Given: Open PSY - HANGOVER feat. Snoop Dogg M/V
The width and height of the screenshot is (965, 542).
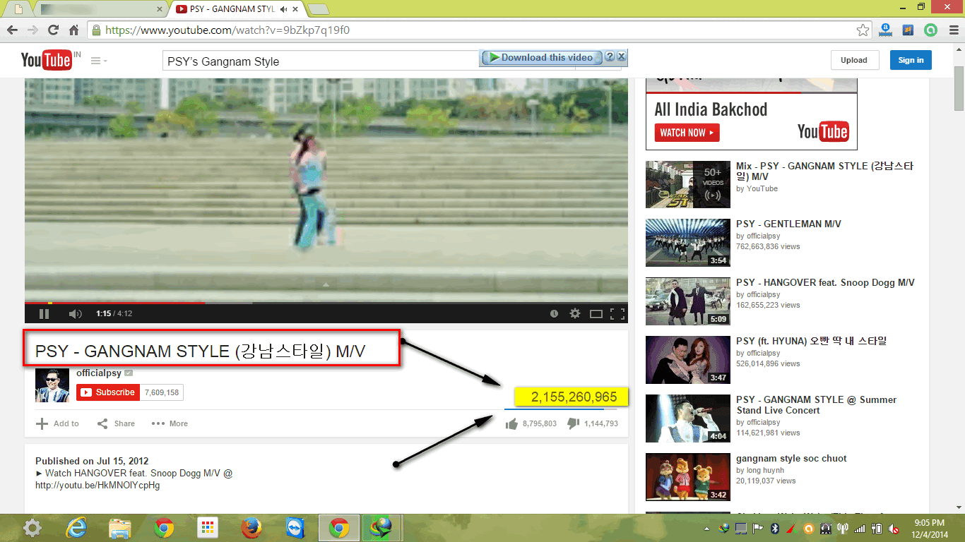Looking at the screenshot, I should point(825,282).
